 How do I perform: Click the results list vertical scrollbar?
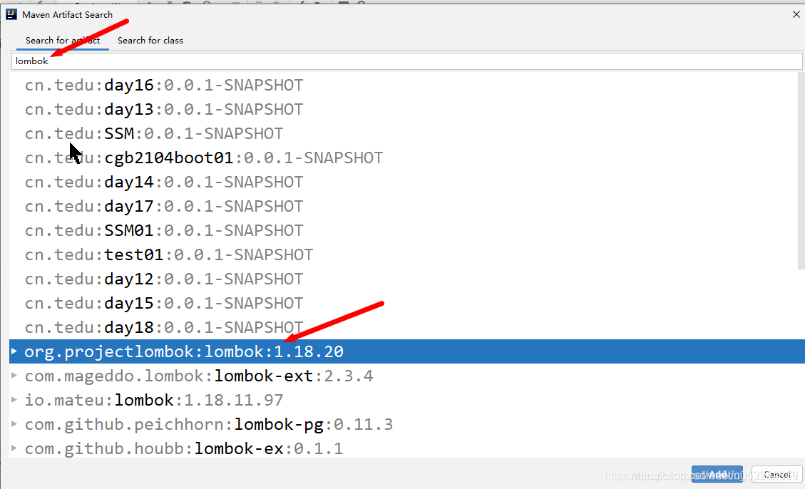coord(801,170)
